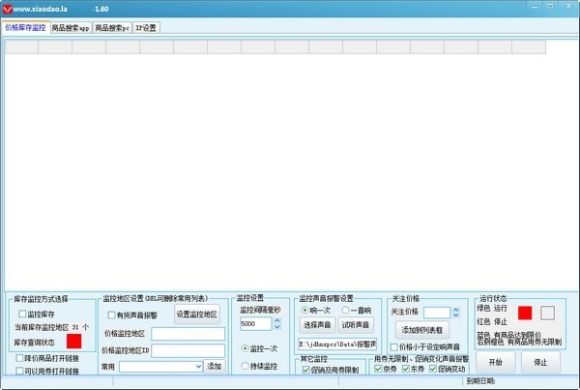
Task: Increase the 监控间隔毫秒 spinner value
Action: tap(277, 320)
